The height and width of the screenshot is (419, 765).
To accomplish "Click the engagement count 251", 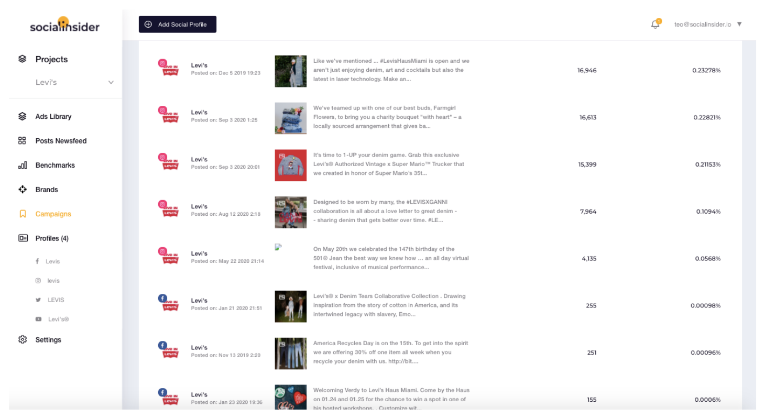I will point(592,352).
